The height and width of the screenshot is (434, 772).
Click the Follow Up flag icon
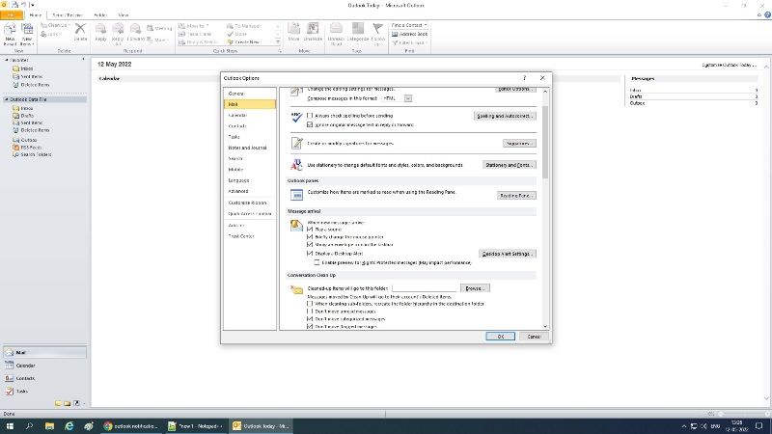coord(378,29)
